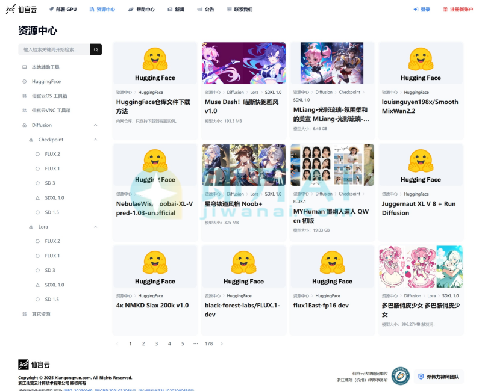Click the search magnifier button
The height and width of the screenshot is (391, 482).
[x=96, y=49]
